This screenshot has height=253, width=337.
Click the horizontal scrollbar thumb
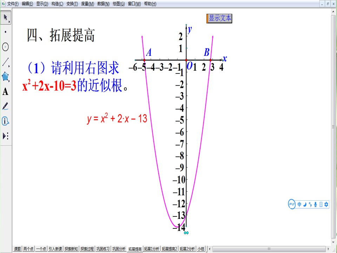(269, 249)
